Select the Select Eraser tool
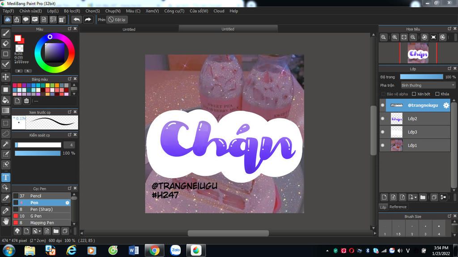Image resolution: width=458 pixels, height=257 pixels. click(x=5, y=164)
